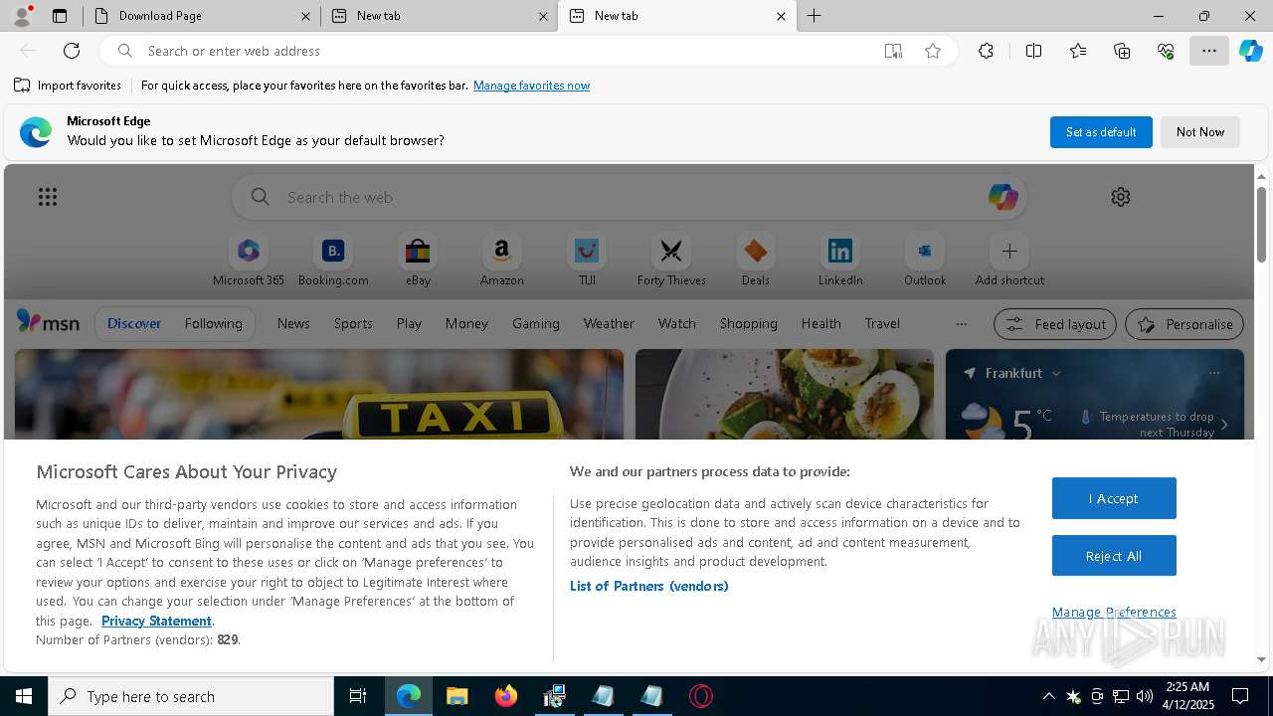The image size is (1273, 716).
Task: Select the Discover feed tab
Action: point(134,324)
